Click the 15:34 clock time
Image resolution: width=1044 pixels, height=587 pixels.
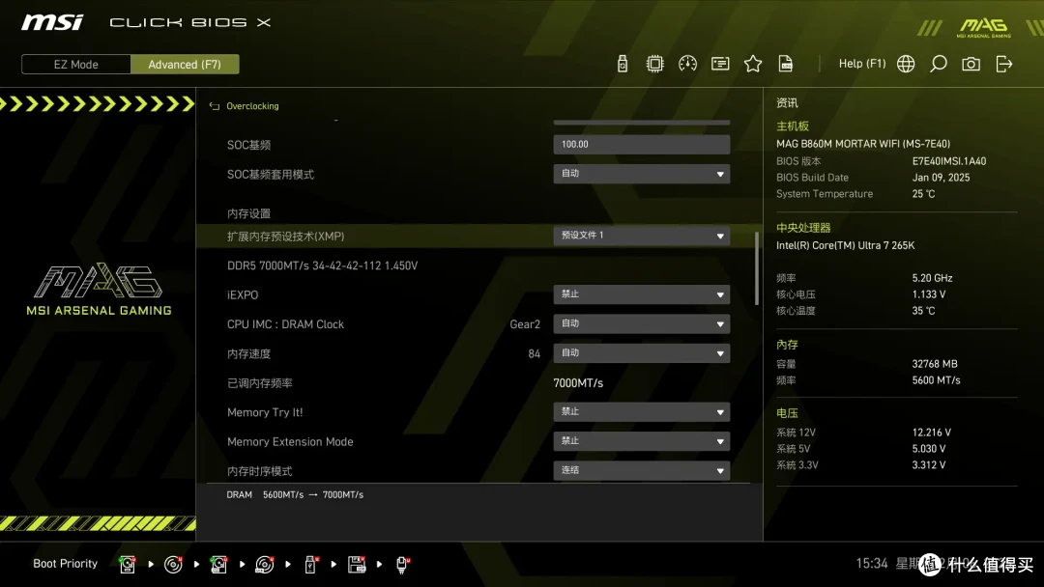pos(872,564)
